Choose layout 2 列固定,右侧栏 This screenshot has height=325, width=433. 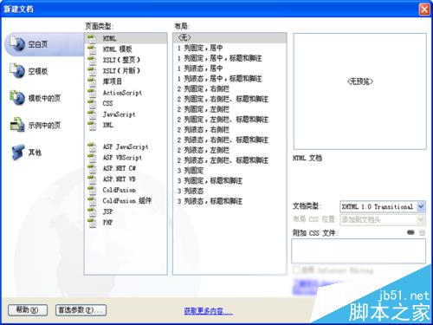click(229, 88)
